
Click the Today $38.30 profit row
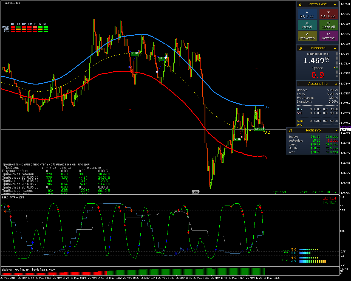pyautogui.click(x=313, y=137)
